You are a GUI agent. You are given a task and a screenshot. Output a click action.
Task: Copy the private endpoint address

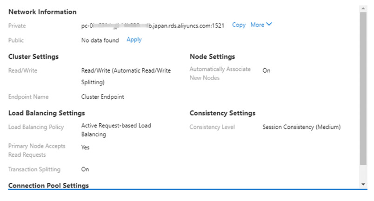tap(239, 25)
